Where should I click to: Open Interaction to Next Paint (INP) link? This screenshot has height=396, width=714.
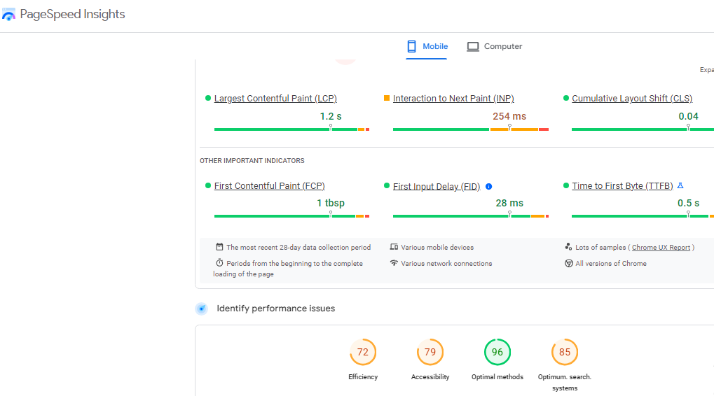tap(453, 98)
